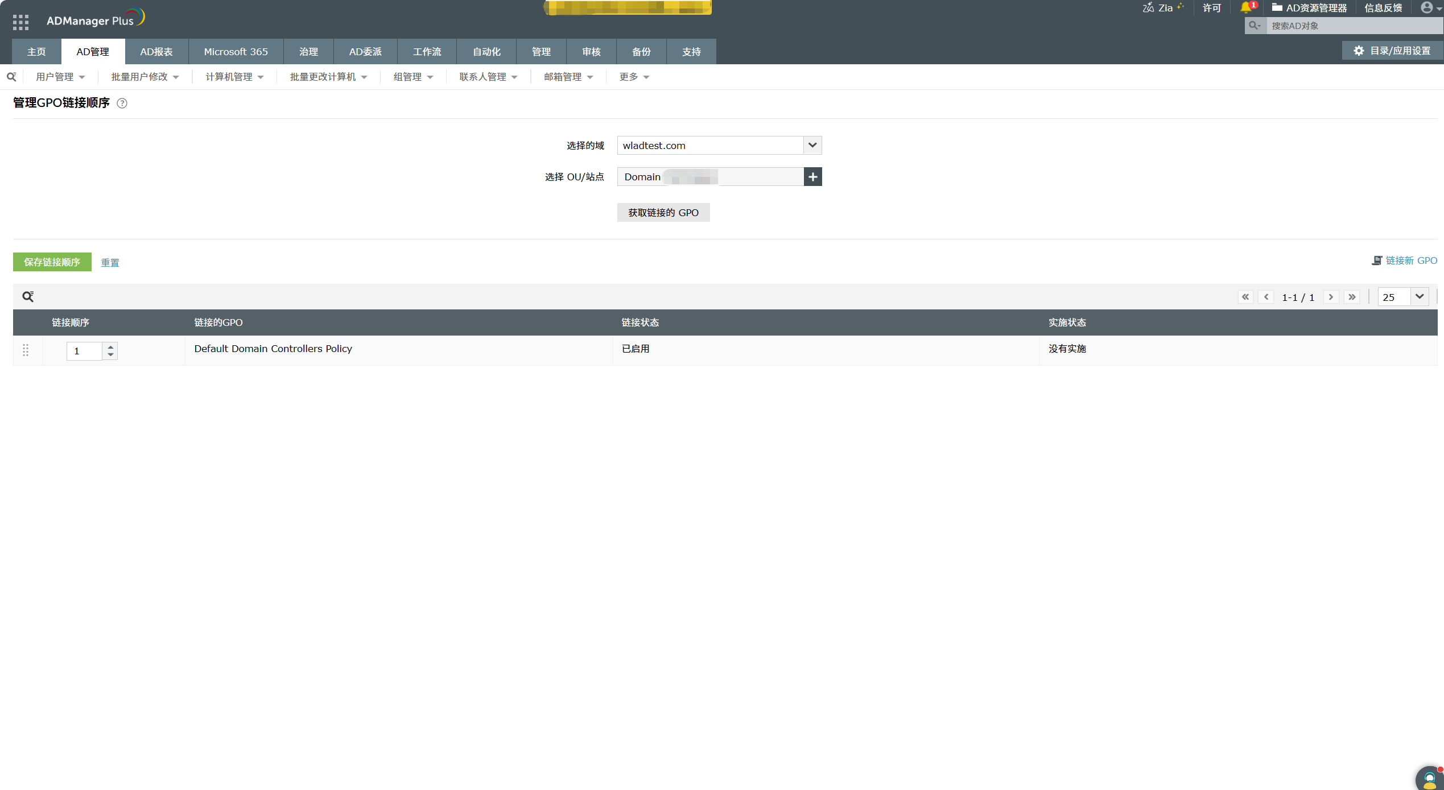The height and width of the screenshot is (790, 1444).
Task: Open the Microsoft 365 tab
Action: point(236,52)
